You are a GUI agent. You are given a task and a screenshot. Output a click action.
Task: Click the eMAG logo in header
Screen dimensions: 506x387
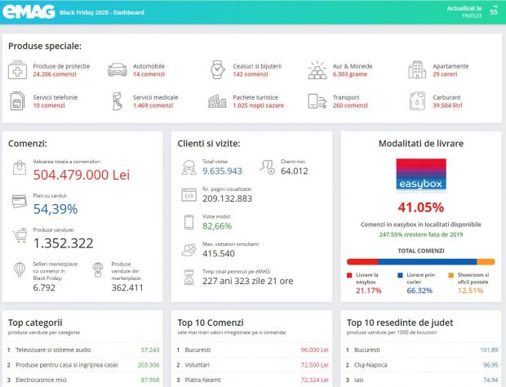coord(30,12)
